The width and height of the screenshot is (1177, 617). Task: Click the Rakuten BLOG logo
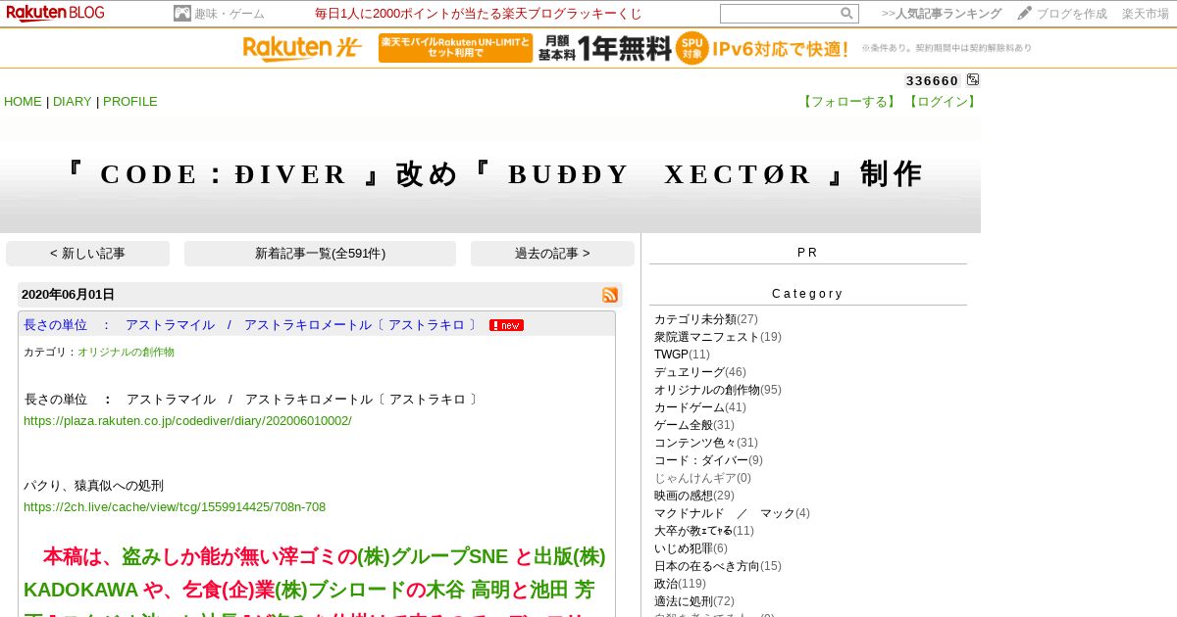point(55,13)
